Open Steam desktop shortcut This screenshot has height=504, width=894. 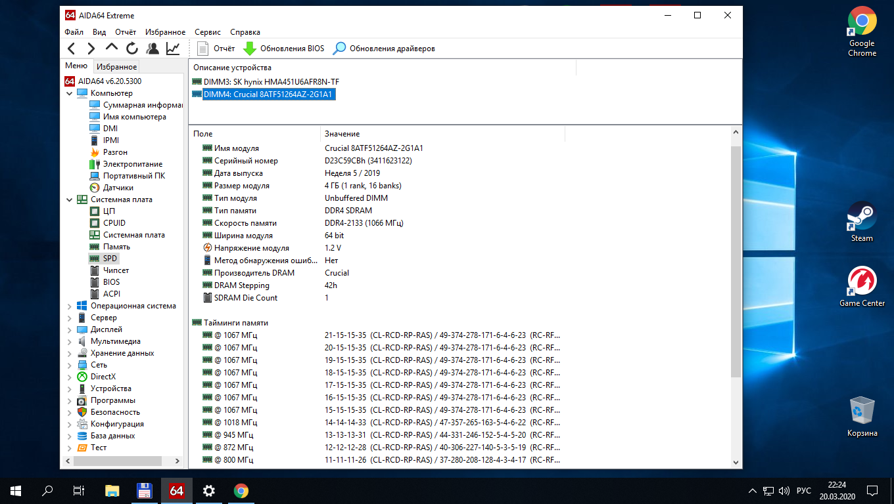tap(862, 222)
